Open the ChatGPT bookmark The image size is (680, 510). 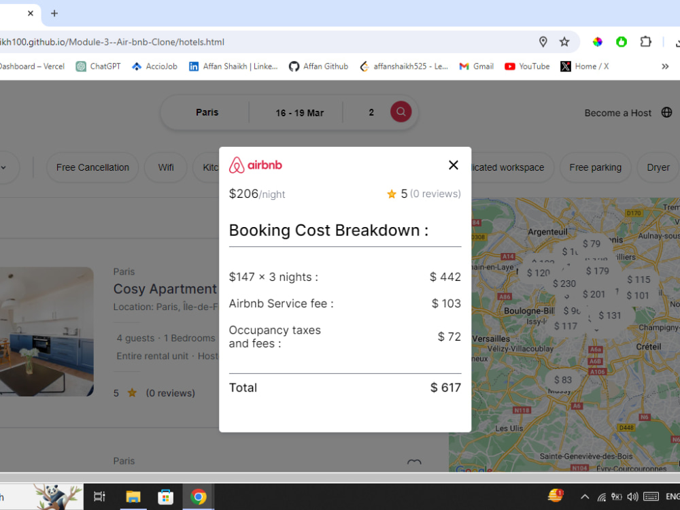pos(99,67)
